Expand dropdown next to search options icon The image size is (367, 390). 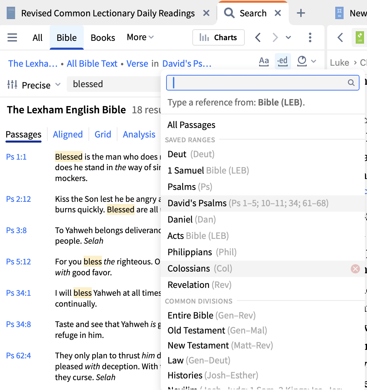(314, 61)
